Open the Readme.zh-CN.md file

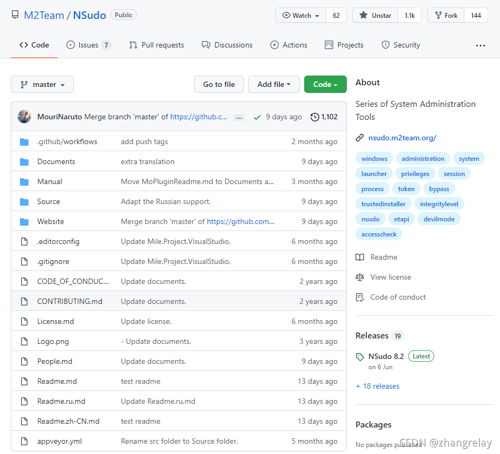click(x=69, y=422)
